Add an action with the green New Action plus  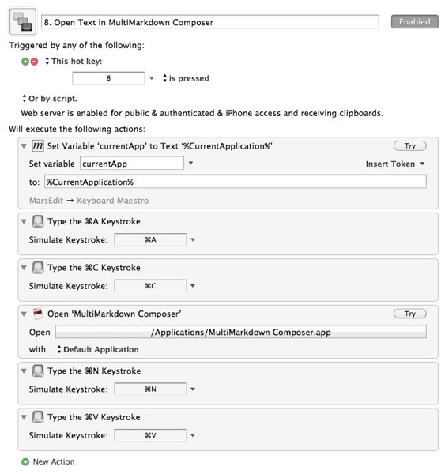pyautogui.click(x=25, y=462)
